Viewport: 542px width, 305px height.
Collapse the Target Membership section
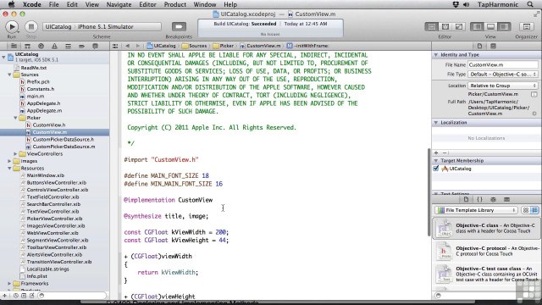(436, 161)
